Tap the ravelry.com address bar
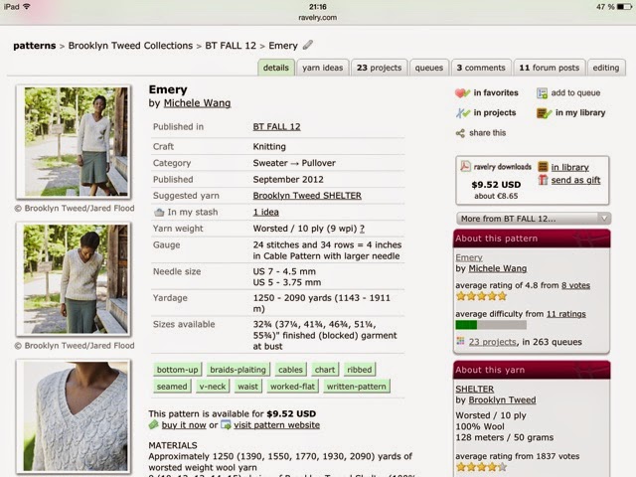Image resolution: width=636 pixels, height=477 pixels. point(318,18)
